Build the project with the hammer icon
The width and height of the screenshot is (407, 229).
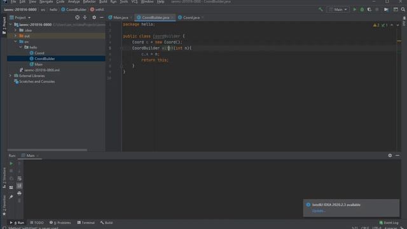click(321, 10)
